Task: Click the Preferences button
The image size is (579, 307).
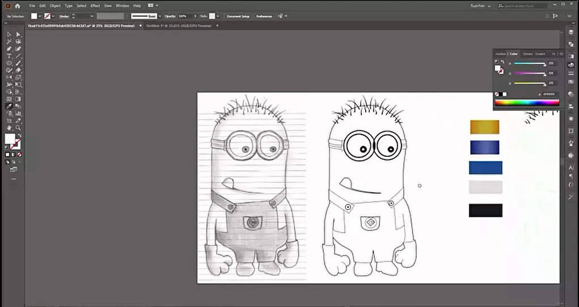Action: (264, 16)
